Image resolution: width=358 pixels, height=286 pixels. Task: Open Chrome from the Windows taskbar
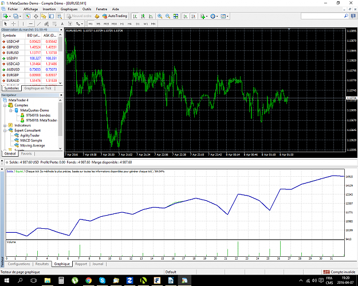[89, 280]
